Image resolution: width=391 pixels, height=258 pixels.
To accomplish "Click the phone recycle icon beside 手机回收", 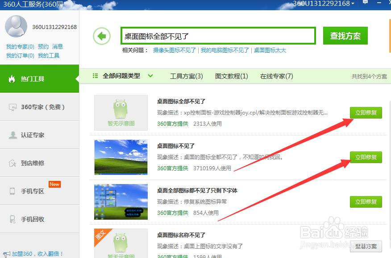I will pos(12,219).
